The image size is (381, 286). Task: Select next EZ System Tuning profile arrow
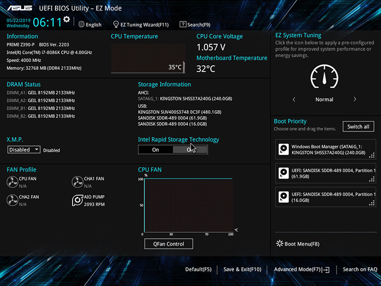point(355,99)
